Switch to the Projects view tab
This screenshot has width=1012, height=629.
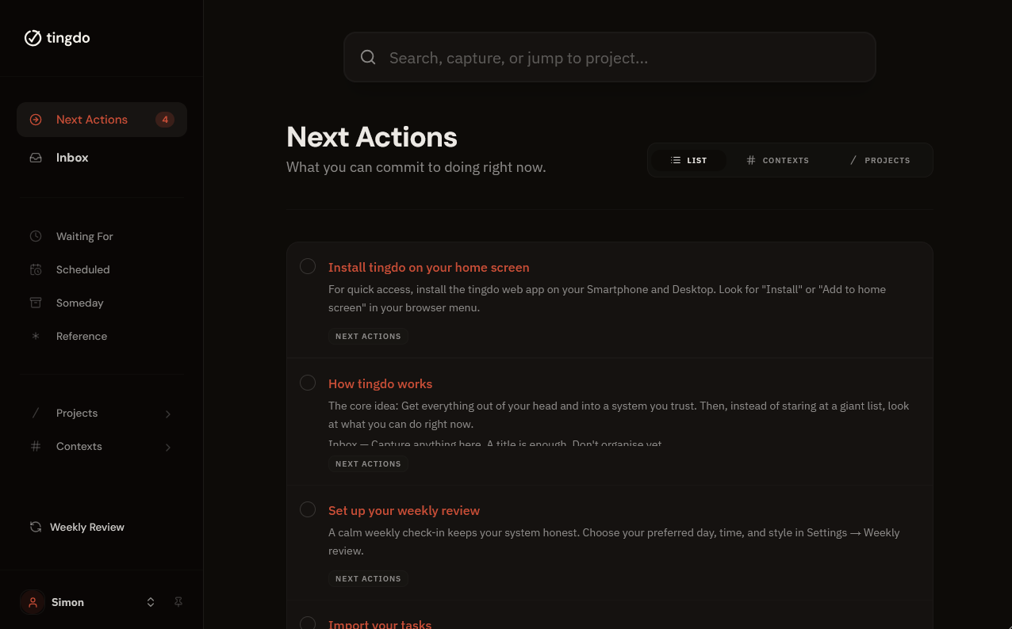tap(880, 160)
